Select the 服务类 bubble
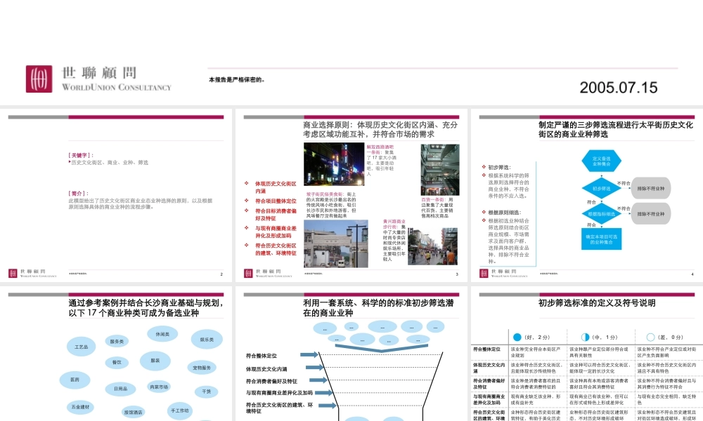703x421 pixels. (117, 342)
